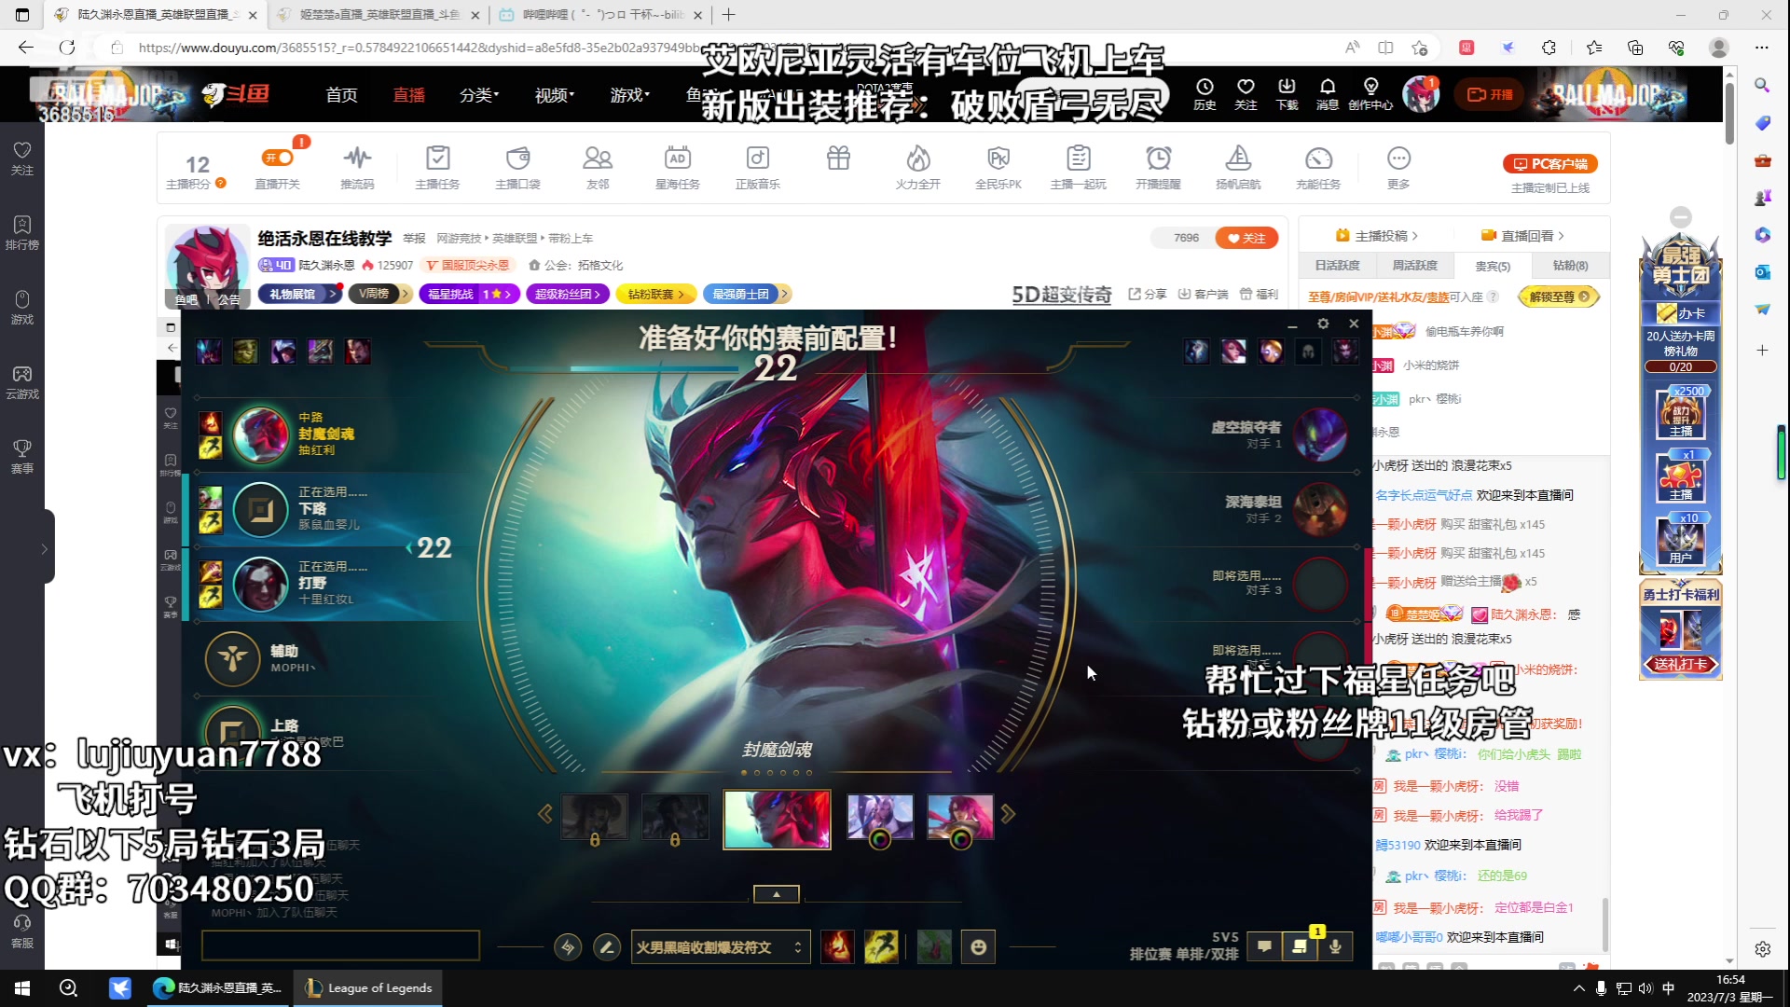Open 主播一起玩 icon

click(1079, 168)
